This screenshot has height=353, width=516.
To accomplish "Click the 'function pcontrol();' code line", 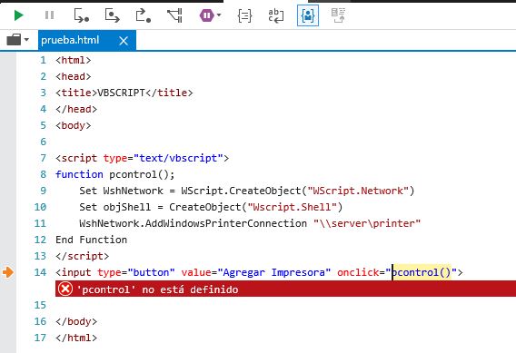I will tap(114, 174).
